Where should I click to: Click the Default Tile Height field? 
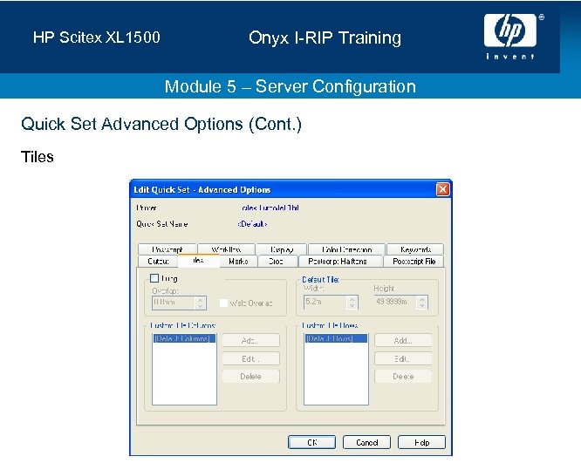395,302
